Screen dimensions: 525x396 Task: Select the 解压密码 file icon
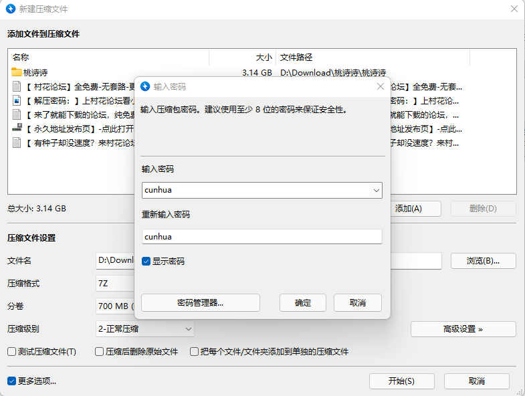pos(17,100)
